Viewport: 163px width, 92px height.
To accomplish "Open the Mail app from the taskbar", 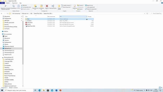I will (x=52, y=90).
